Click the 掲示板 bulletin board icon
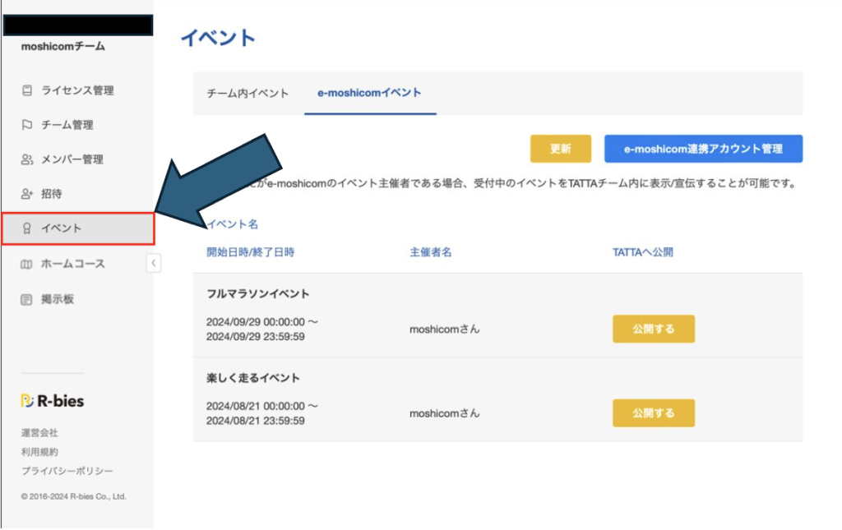Screen dimensions: 842x530 coord(25,297)
